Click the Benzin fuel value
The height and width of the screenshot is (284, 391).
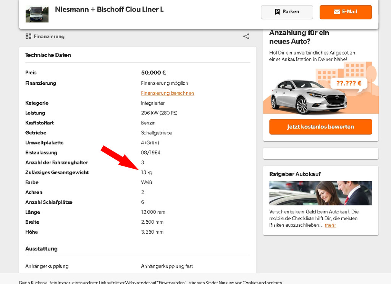coord(148,123)
